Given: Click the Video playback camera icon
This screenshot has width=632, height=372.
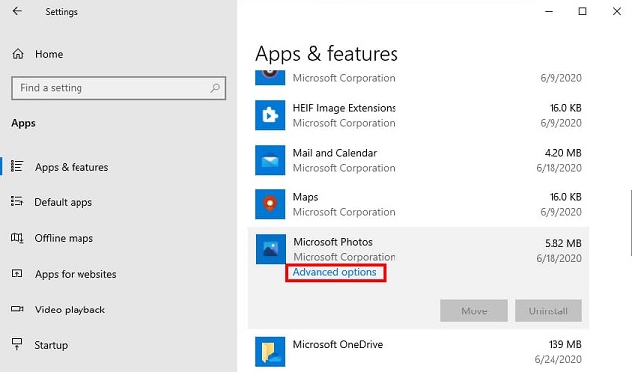Looking at the screenshot, I should 17,309.
